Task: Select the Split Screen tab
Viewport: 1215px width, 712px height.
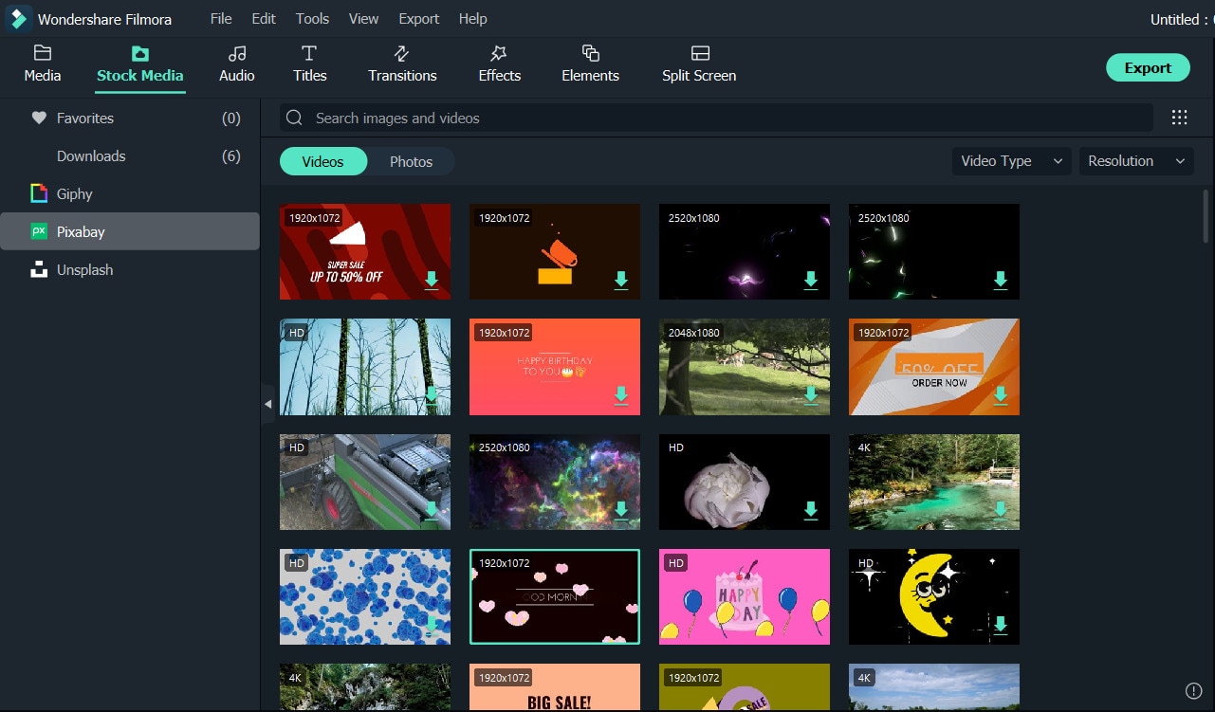Action: click(699, 64)
